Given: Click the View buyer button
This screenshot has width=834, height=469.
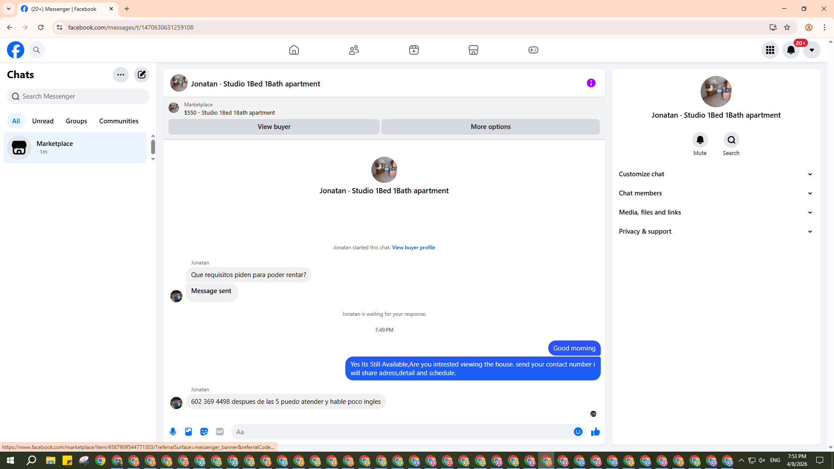Looking at the screenshot, I should click(274, 127).
